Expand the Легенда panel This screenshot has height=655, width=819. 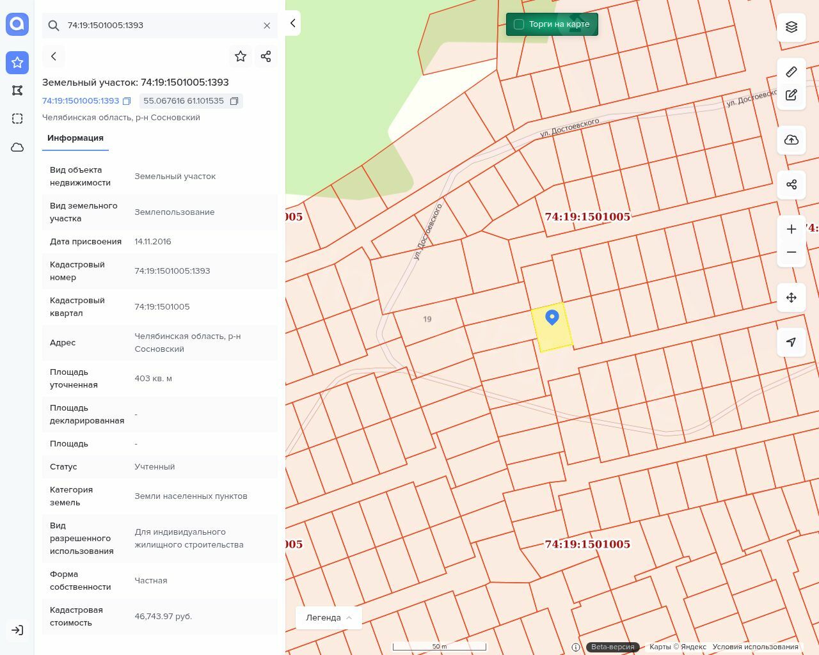(329, 617)
